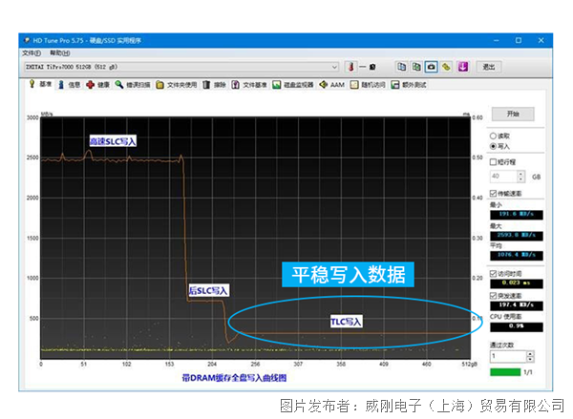Click the 退出 (Exit) button
The image size is (573, 419).
tap(489, 67)
